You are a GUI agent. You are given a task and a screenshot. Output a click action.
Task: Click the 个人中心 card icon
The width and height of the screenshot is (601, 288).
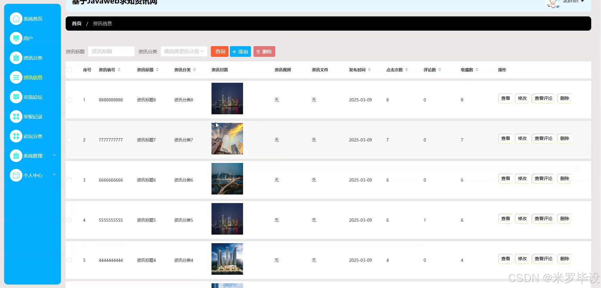[16, 175]
